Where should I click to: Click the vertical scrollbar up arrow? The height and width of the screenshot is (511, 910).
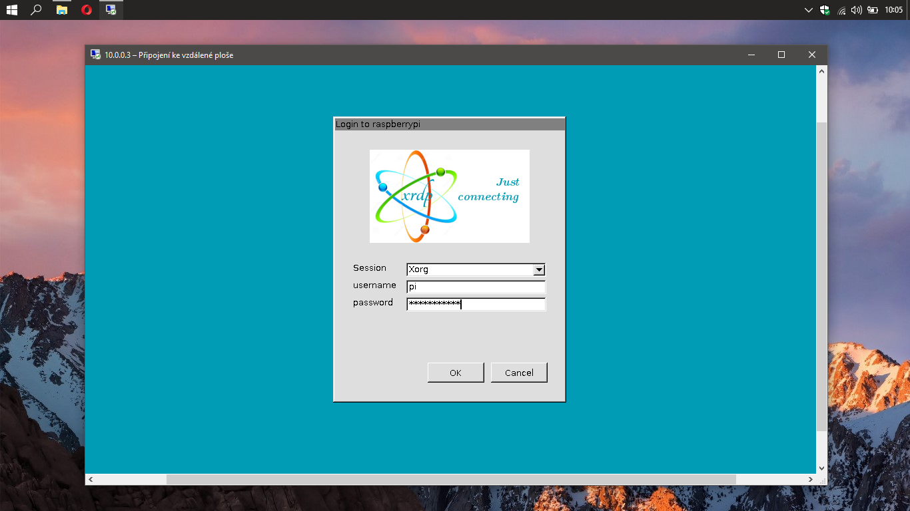click(x=822, y=70)
